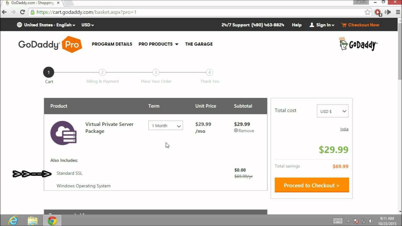Click step 2 Billing & Payment circle
402x226 pixels.
pyautogui.click(x=102, y=73)
